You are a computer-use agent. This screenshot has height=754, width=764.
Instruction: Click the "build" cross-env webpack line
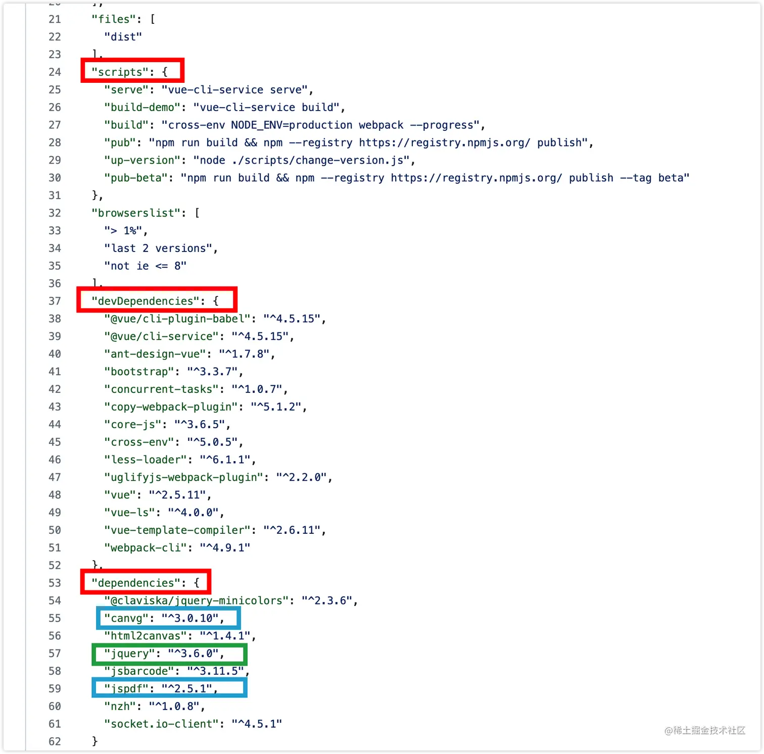[x=295, y=125]
